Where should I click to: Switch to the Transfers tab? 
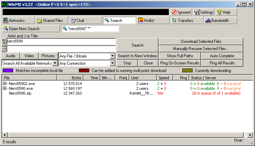point(187,21)
